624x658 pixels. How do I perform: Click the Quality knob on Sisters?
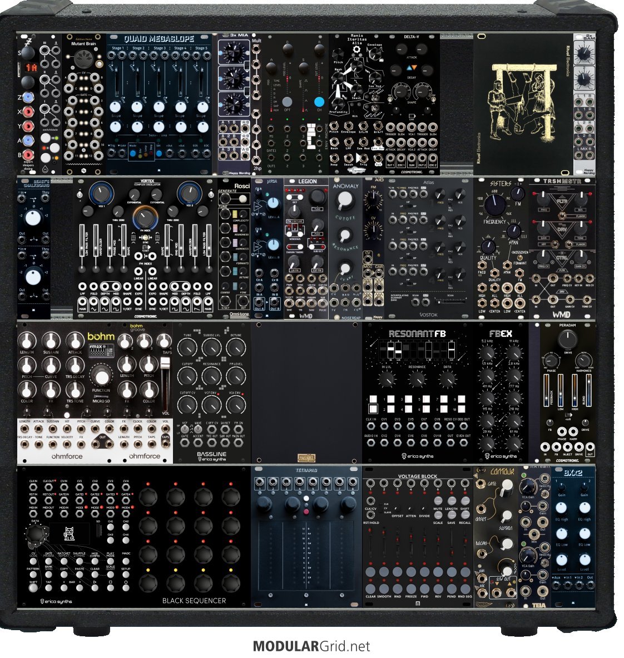pos(488,247)
